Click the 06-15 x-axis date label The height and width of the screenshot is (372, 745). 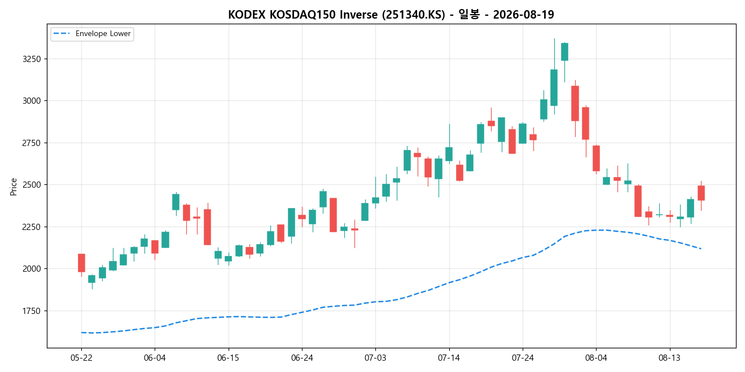[228, 357]
